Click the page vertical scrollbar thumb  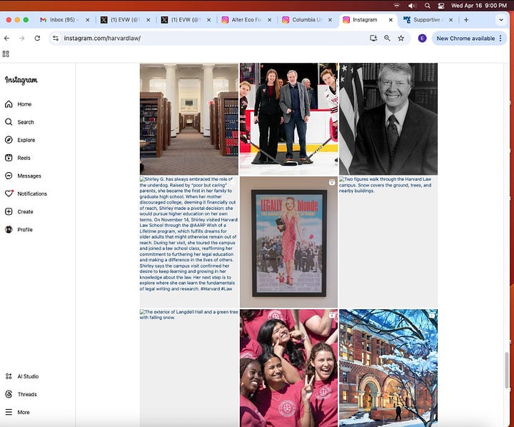tap(506, 370)
